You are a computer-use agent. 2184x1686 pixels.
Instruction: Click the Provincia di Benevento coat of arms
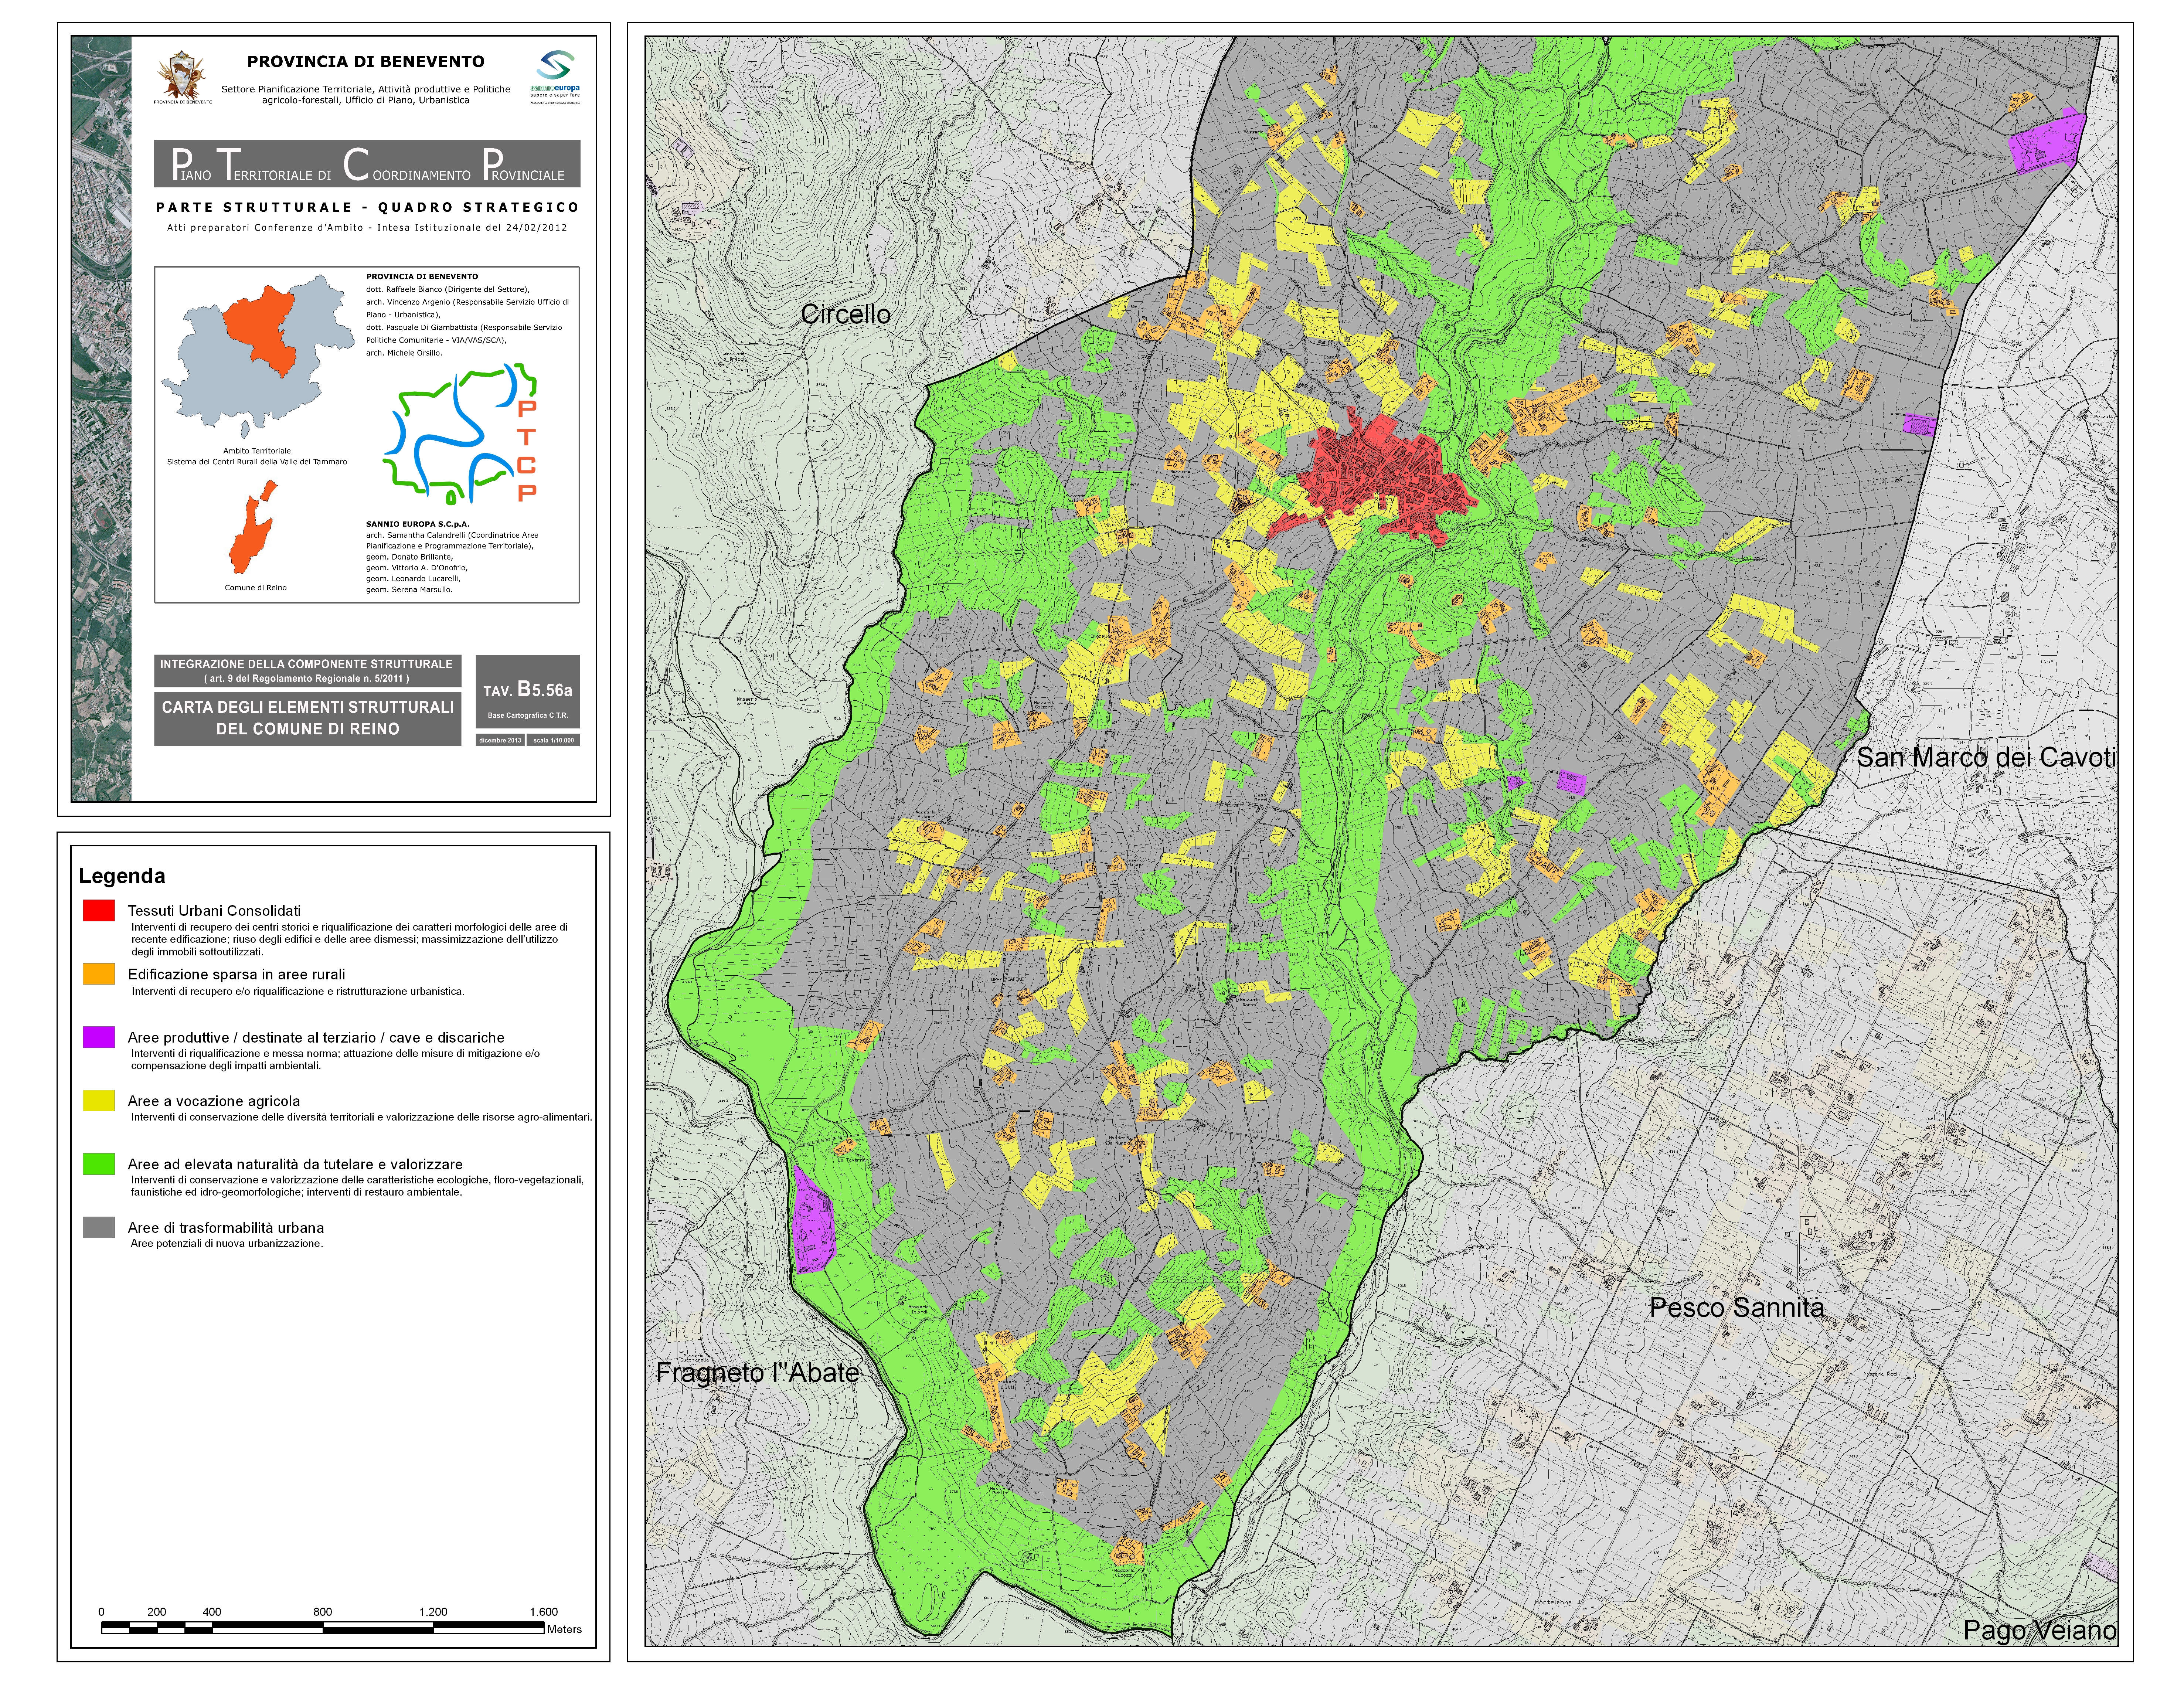183,76
